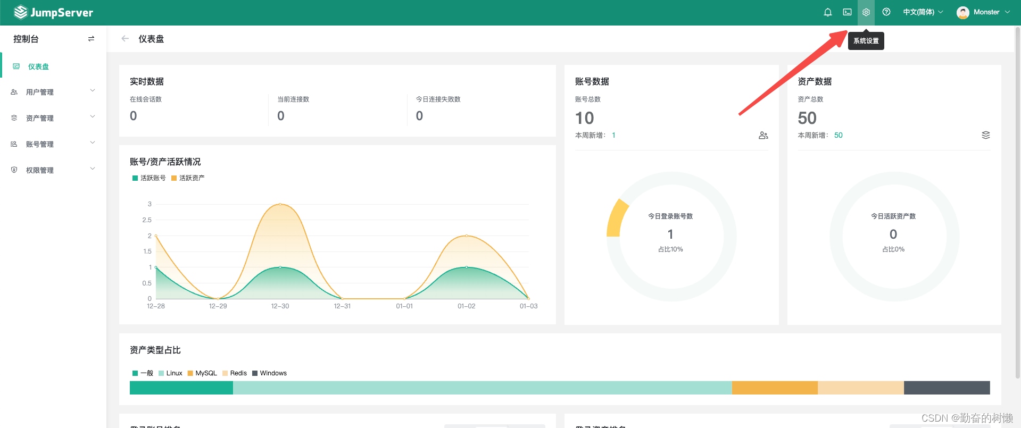Click the 账号/资产活跃情况 heading
This screenshot has height=428, width=1021.
(x=165, y=162)
